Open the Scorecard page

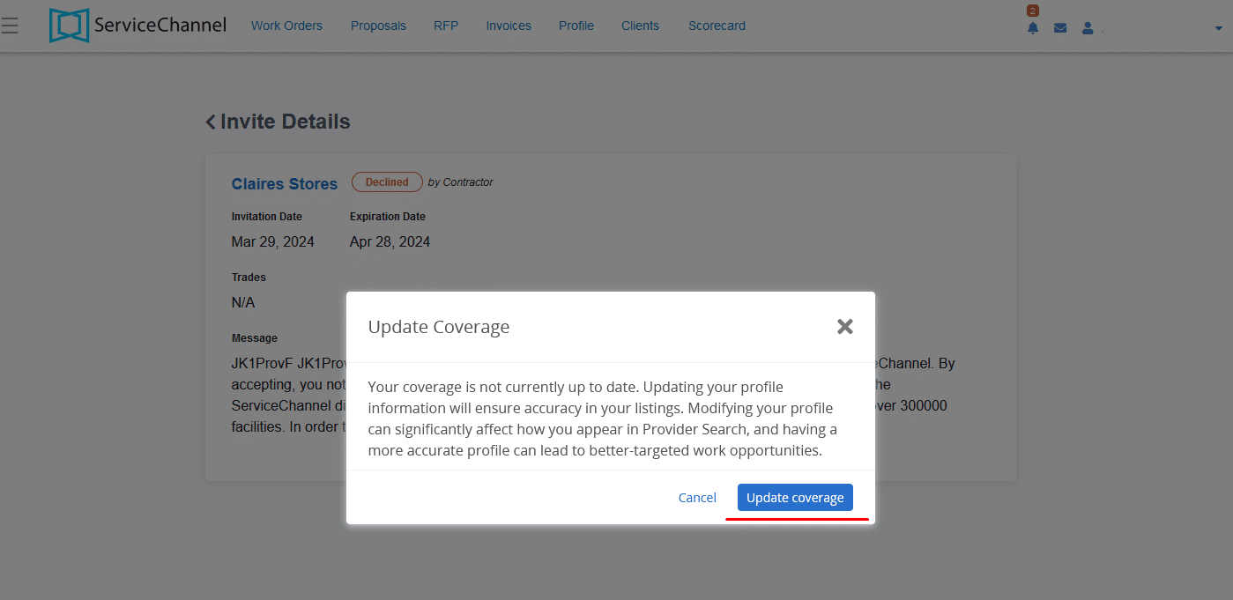click(x=716, y=26)
